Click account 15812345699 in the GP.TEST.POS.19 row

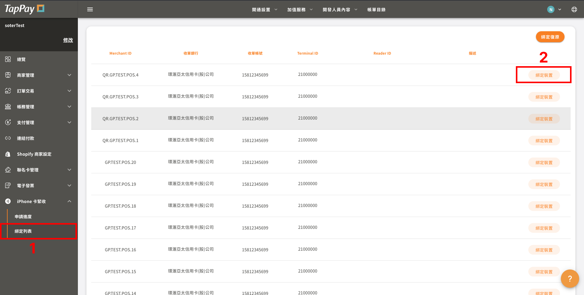pos(255,184)
